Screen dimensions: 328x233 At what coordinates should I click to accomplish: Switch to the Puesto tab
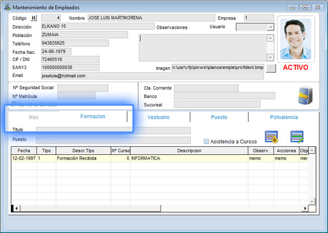219,117
